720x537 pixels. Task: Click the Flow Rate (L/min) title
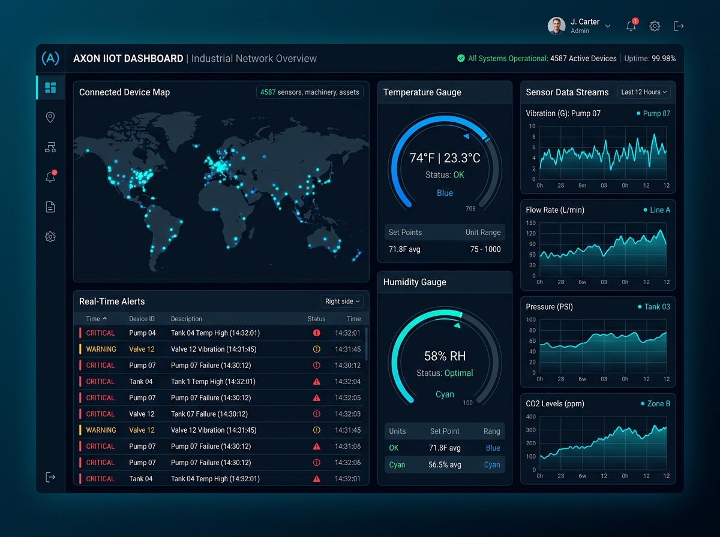pos(555,210)
